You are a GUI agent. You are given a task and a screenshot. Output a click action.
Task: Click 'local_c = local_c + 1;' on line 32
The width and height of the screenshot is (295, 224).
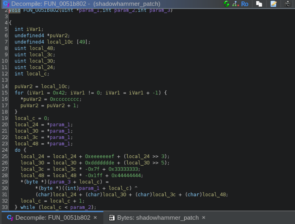coord(52,201)
